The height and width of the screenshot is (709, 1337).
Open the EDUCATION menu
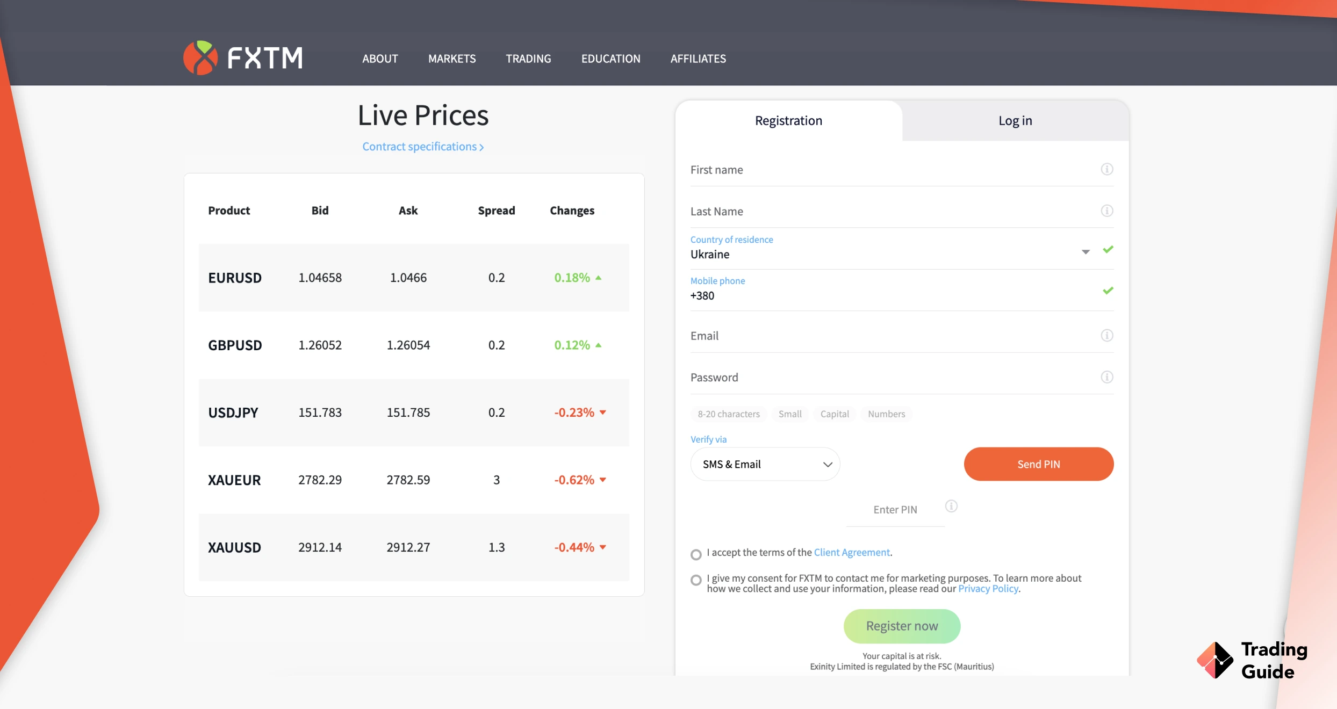click(610, 59)
